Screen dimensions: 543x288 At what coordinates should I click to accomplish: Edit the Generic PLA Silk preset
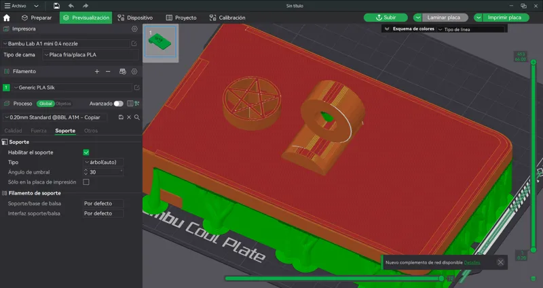coord(137,88)
